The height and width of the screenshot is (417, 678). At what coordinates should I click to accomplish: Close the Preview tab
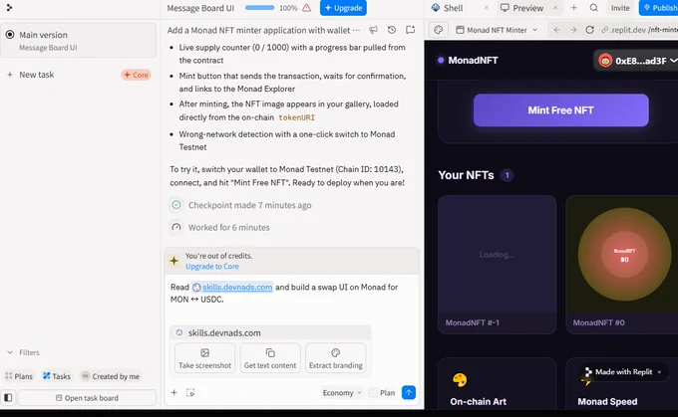coord(555,8)
